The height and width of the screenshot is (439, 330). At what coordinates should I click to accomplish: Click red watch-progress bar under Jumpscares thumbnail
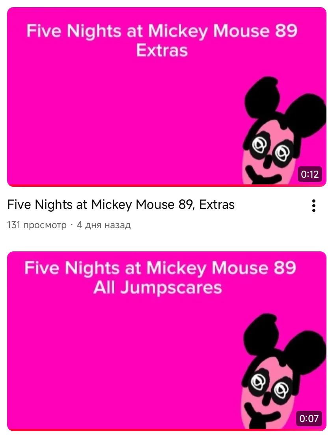coord(167,430)
